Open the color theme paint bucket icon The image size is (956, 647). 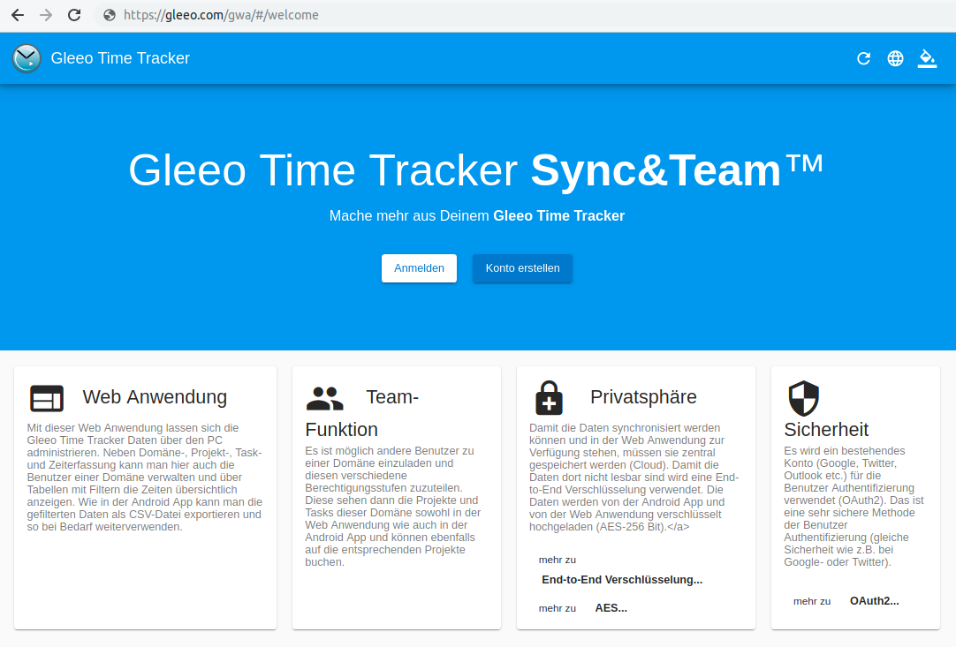pyautogui.click(x=927, y=58)
